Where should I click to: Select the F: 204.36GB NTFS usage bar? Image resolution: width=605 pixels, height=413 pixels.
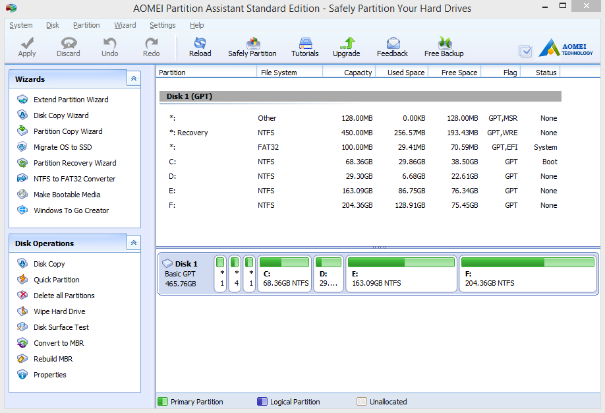[x=527, y=263]
